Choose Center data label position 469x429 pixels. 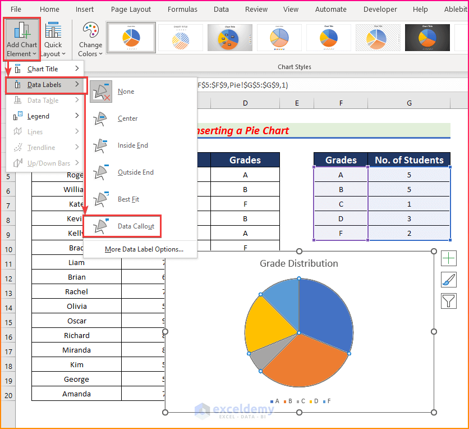click(140, 118)
